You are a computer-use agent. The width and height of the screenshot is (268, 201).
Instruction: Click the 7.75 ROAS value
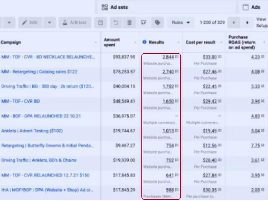[x=256, y=146]
